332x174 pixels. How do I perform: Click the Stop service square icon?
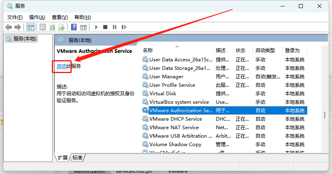105,27
